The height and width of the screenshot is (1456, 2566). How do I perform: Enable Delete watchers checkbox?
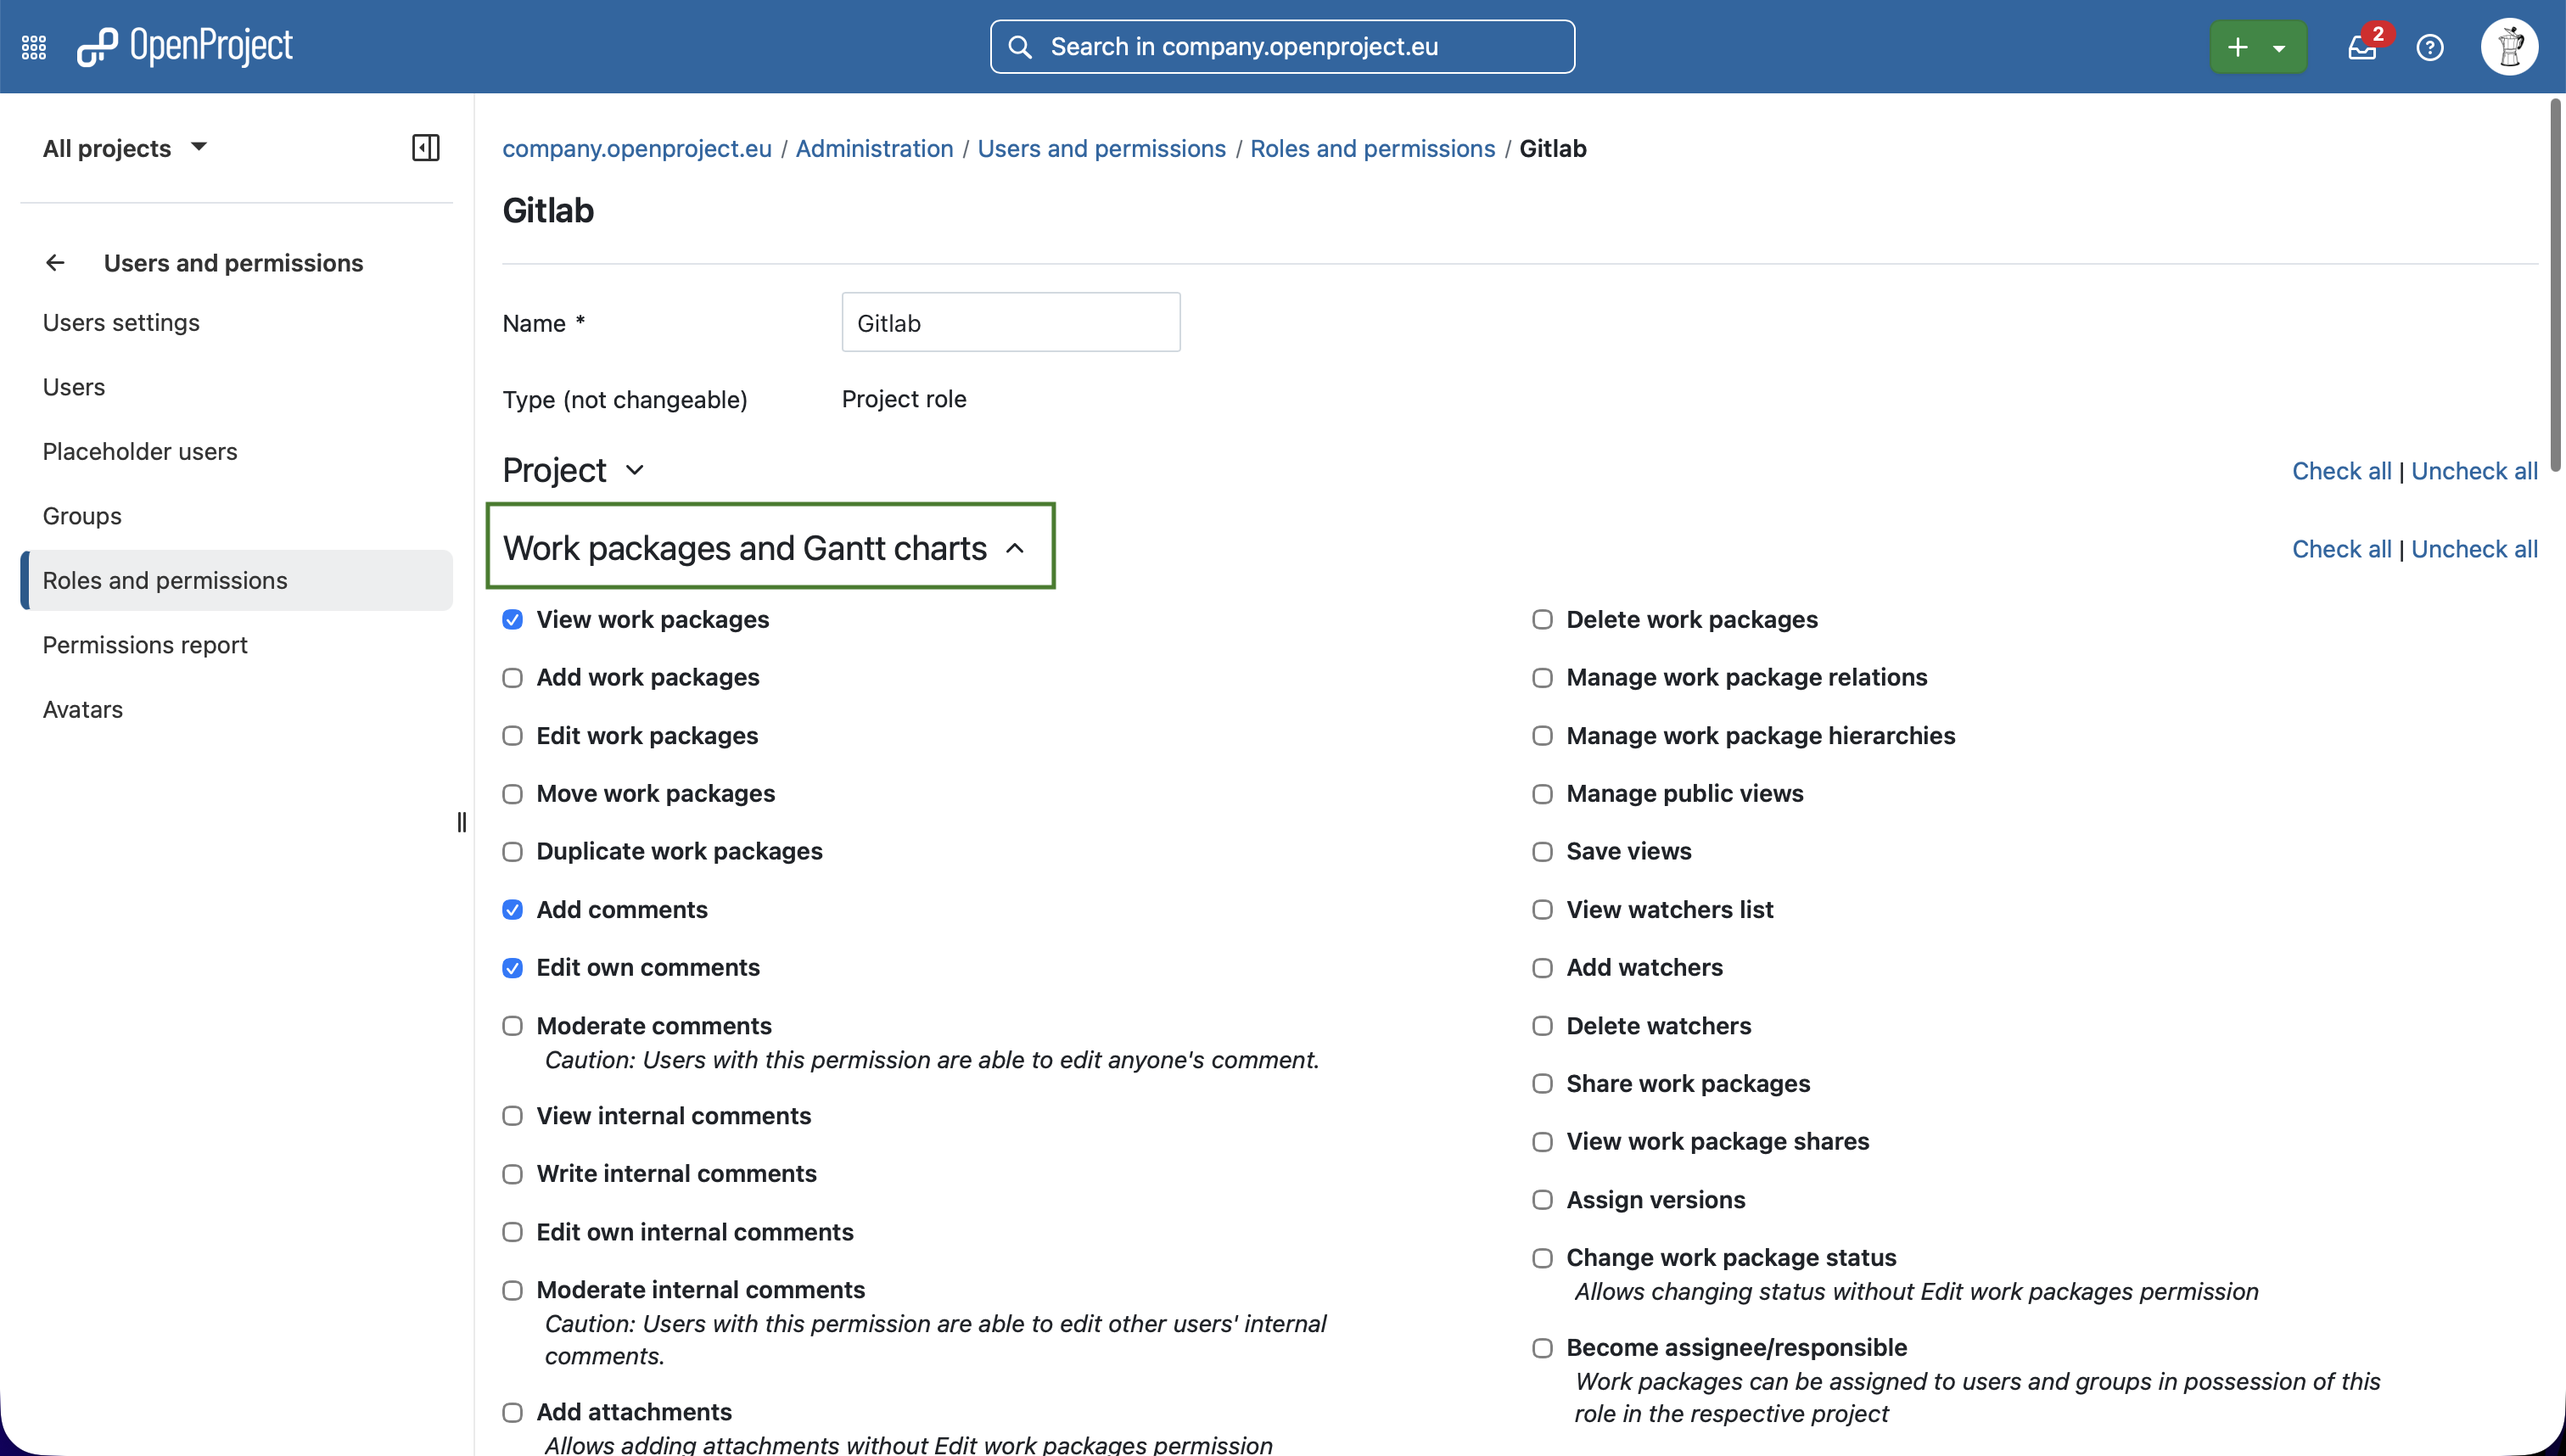coord(1542,1026)
